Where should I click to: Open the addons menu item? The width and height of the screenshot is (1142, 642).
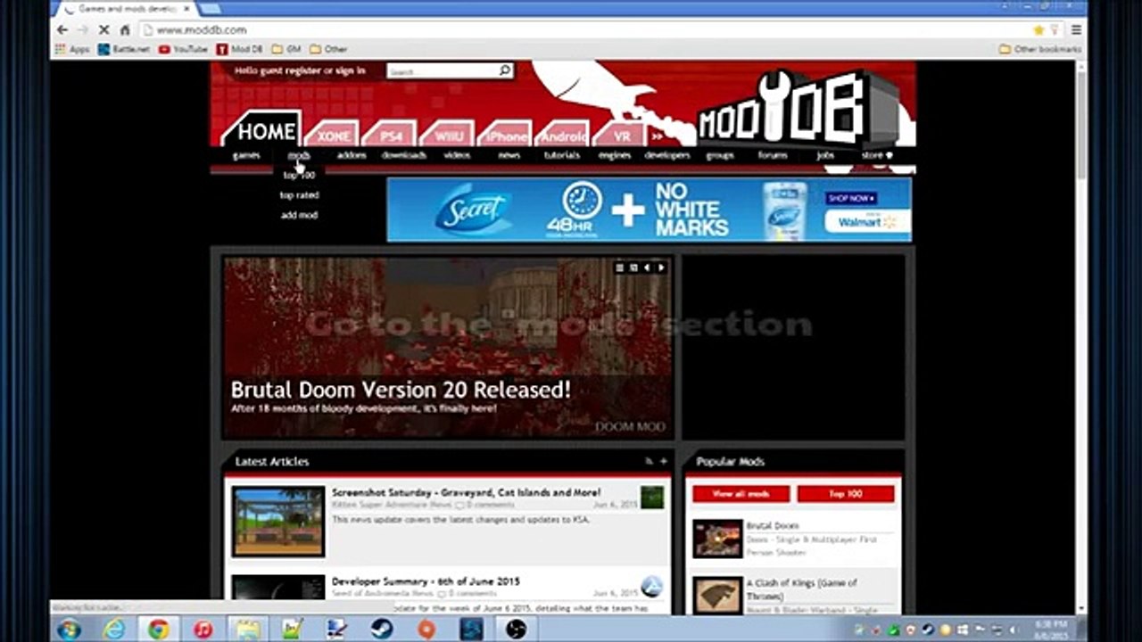pos(352,155)
